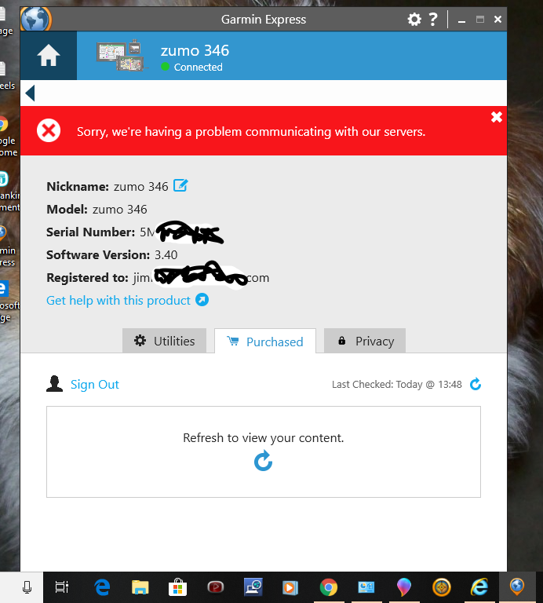Click 'Software Version: 3.40' text
The height and width of the screenshot is (603, 543).
(112, 254)
